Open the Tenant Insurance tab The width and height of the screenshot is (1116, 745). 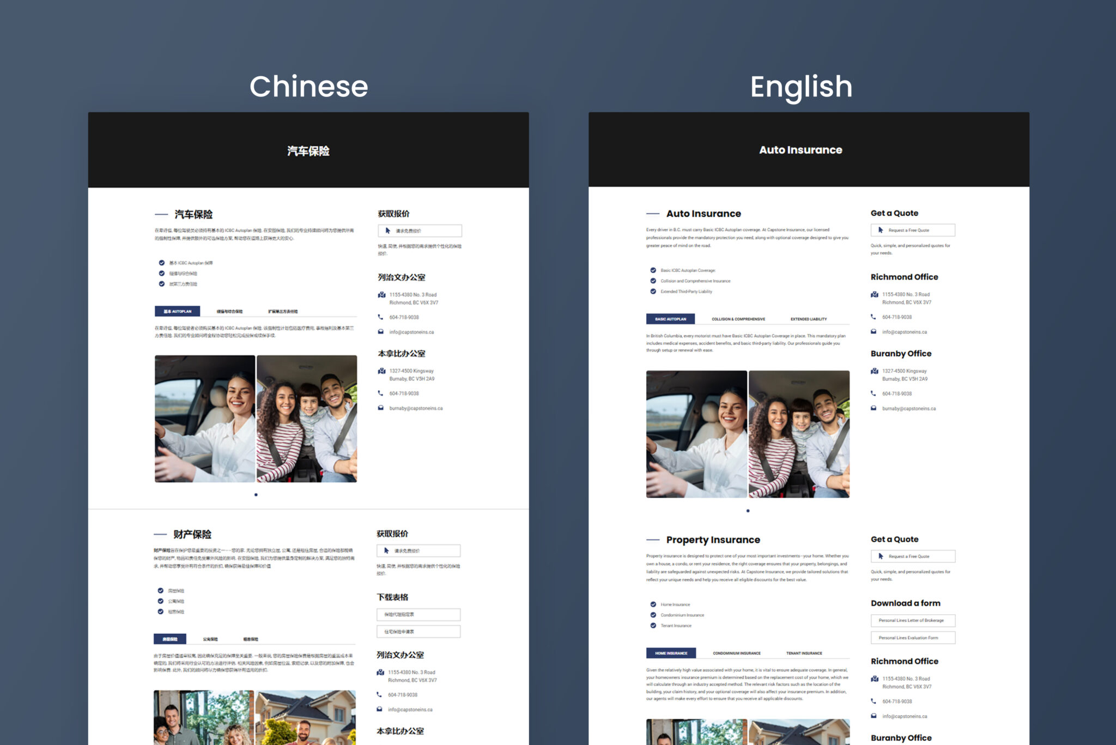pos(804,653)
